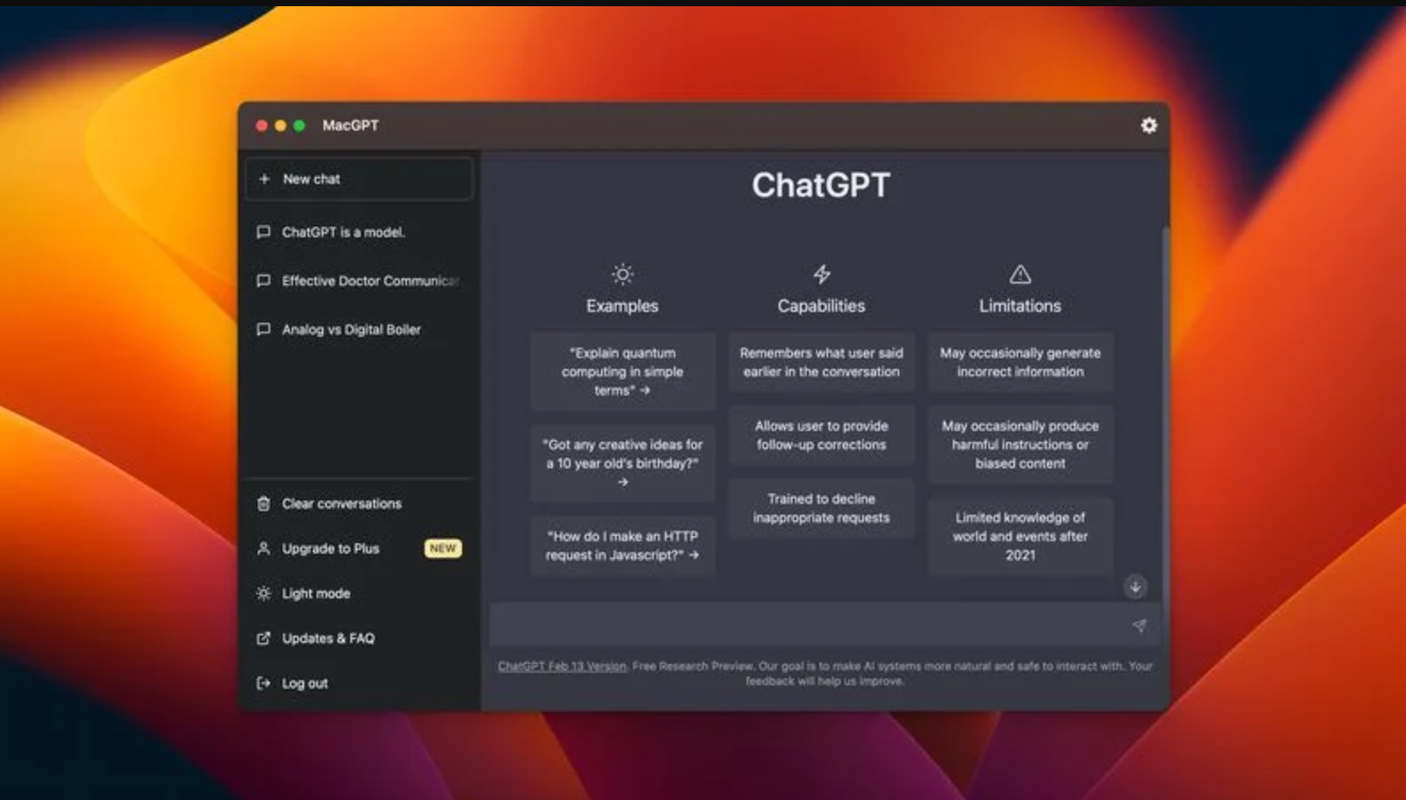1406x800 pixels.
Task: Close the MacGPT window with red button
Action: click(x=261, y=125)
